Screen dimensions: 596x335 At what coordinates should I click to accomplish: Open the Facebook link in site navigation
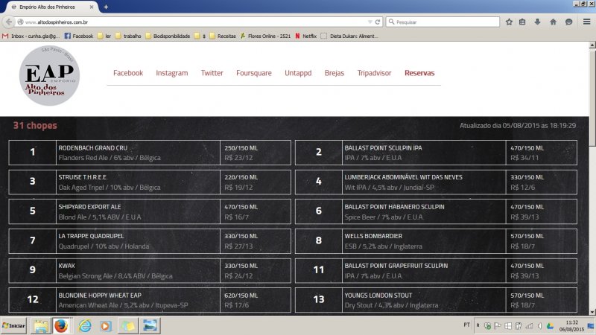click(128, 73)
